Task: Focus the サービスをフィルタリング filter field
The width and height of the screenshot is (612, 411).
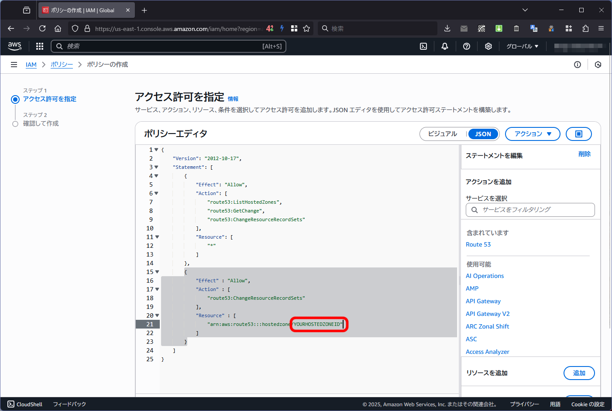Action: click(530, 210)
